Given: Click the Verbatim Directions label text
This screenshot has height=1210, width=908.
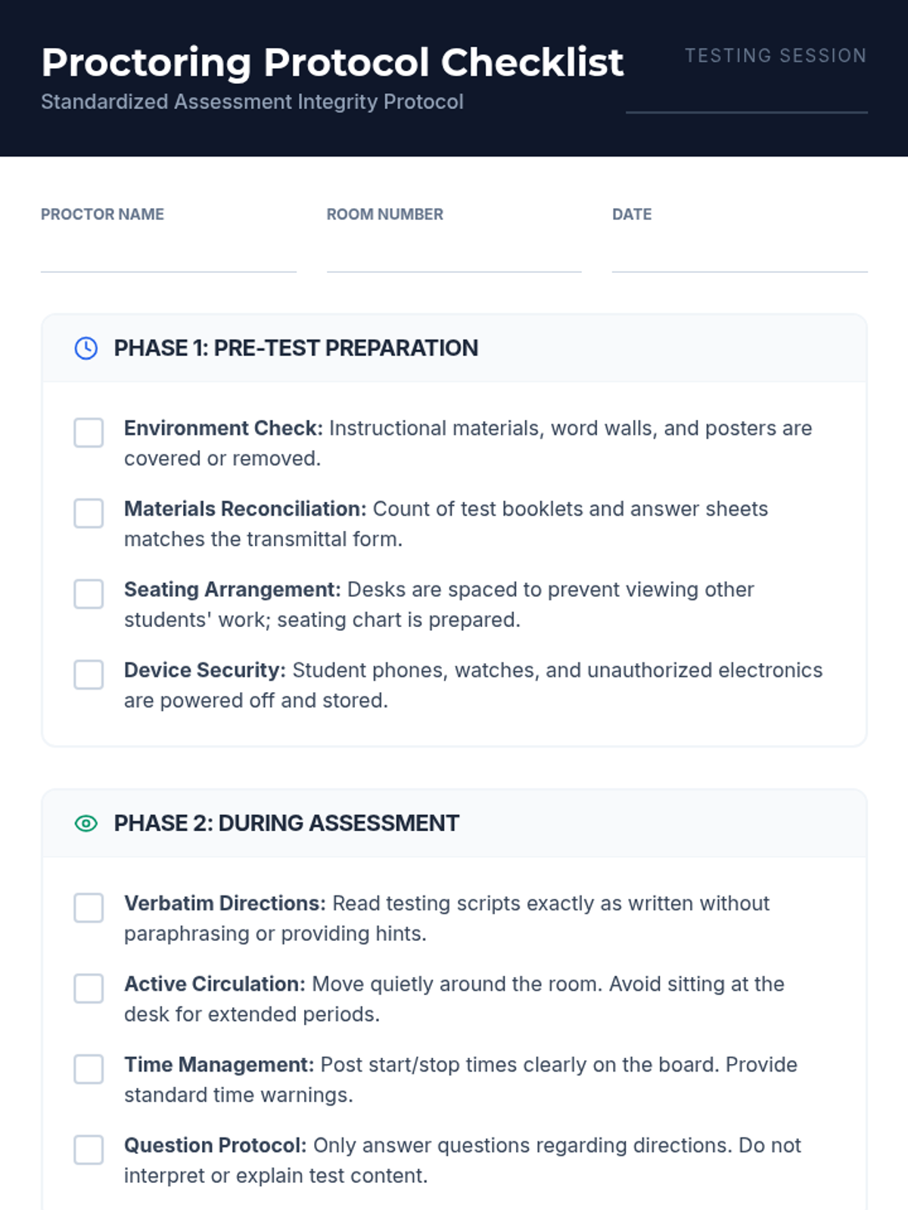Looking at the screenshot, I should pyautogui.click(x=225, y=904).
